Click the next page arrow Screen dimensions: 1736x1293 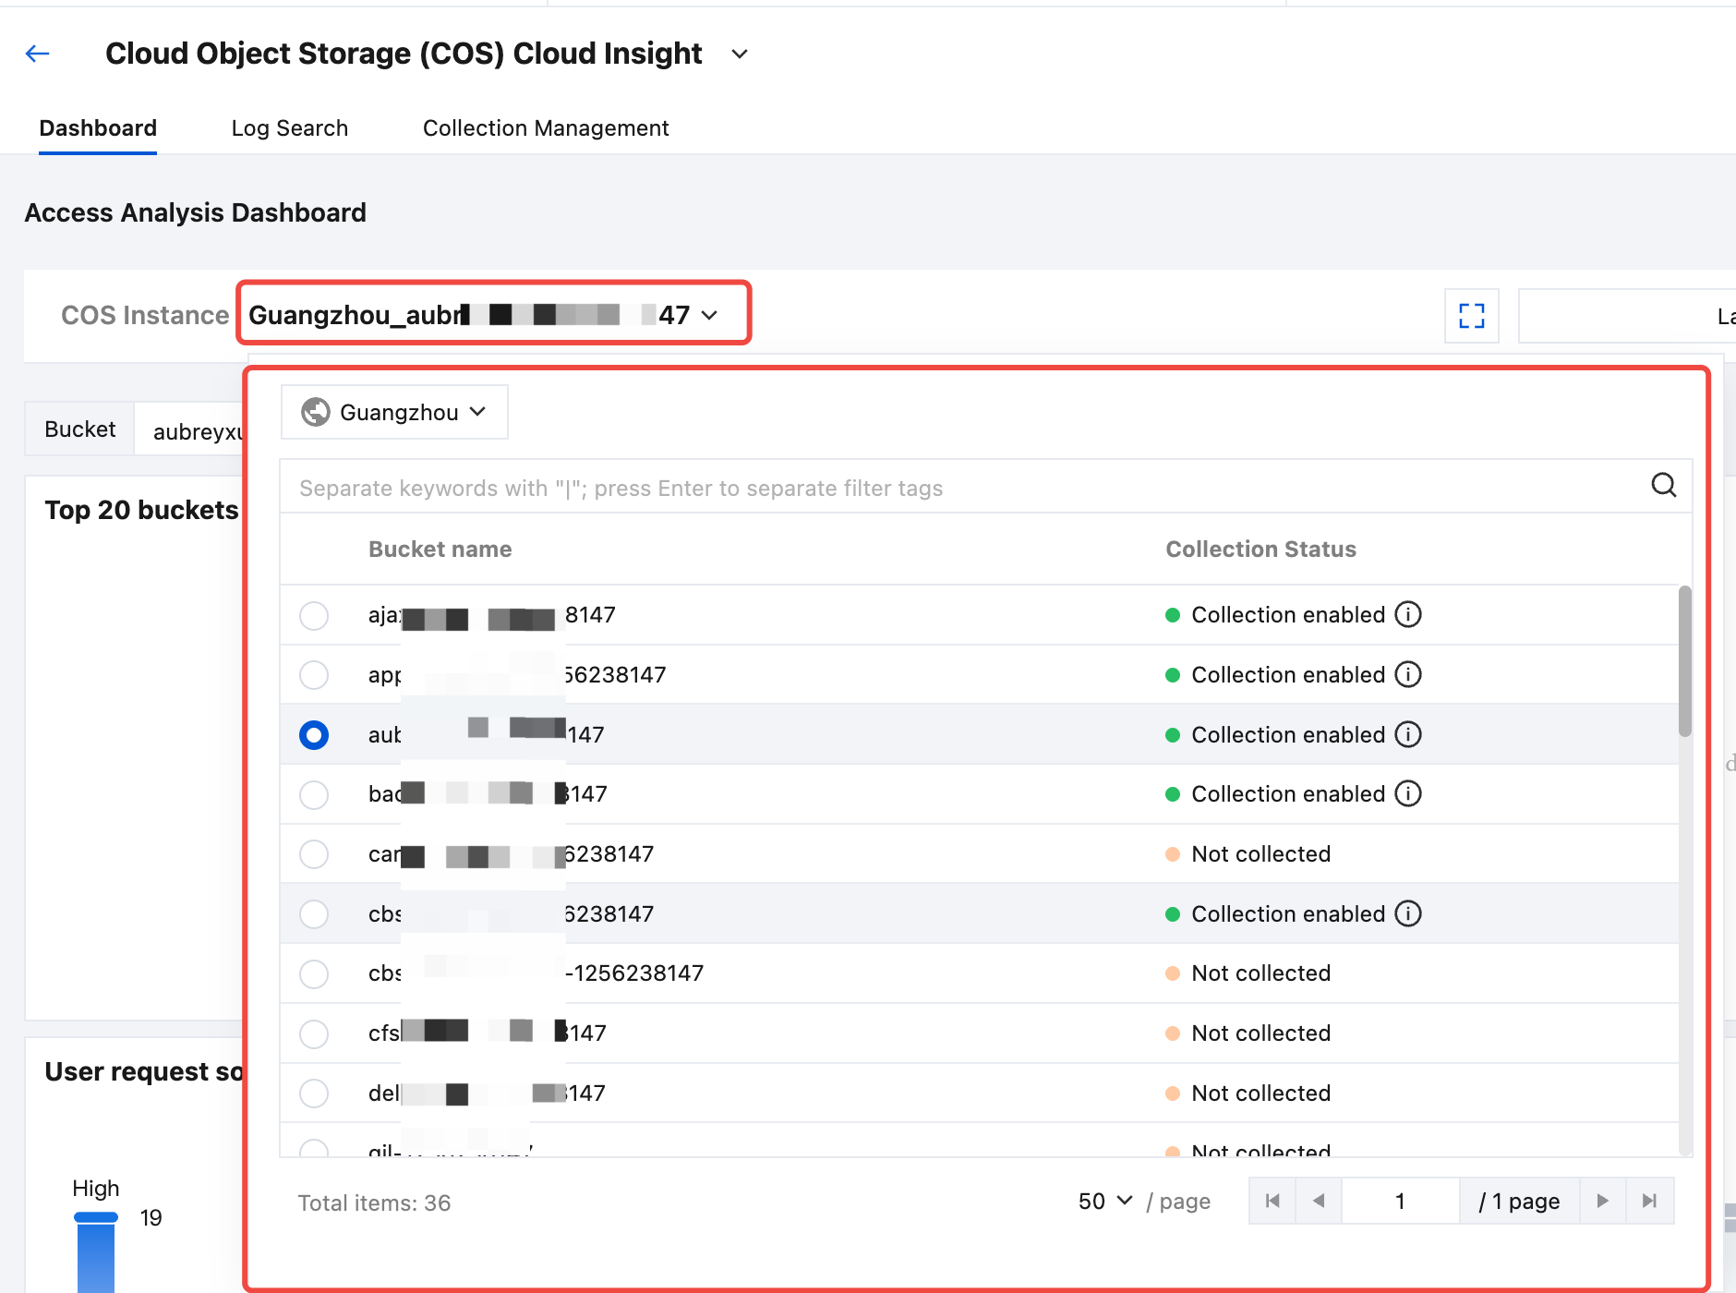pos(1603,1201)
